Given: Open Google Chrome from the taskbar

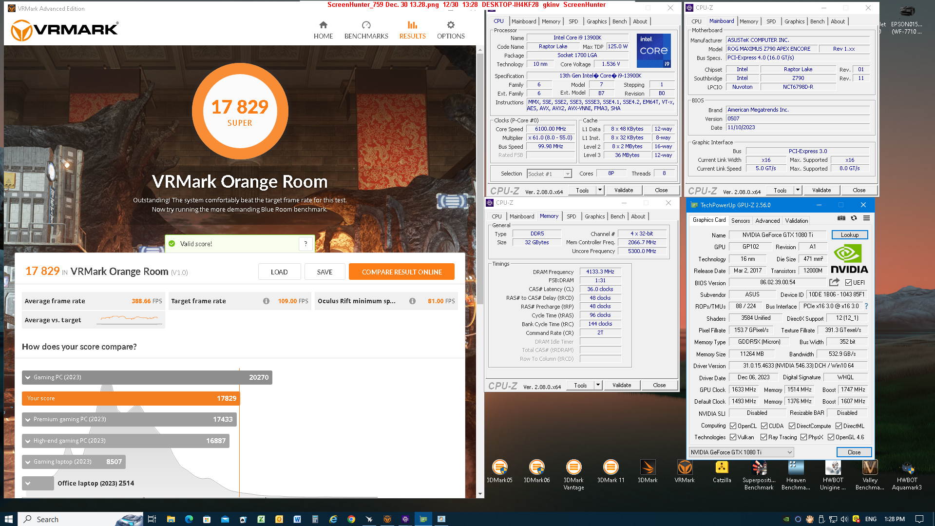Looking at the screenshot, I should point(351,519).
